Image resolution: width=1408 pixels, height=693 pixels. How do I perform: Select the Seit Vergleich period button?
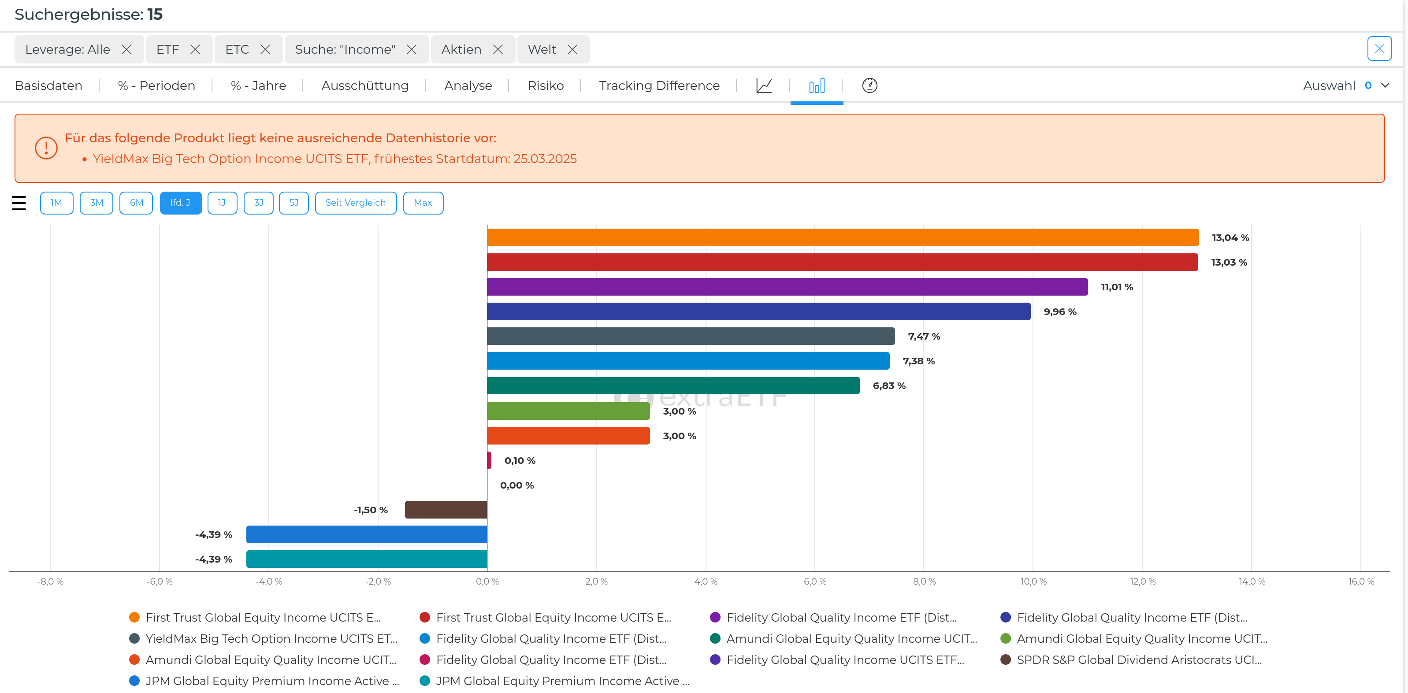point(355,203)
